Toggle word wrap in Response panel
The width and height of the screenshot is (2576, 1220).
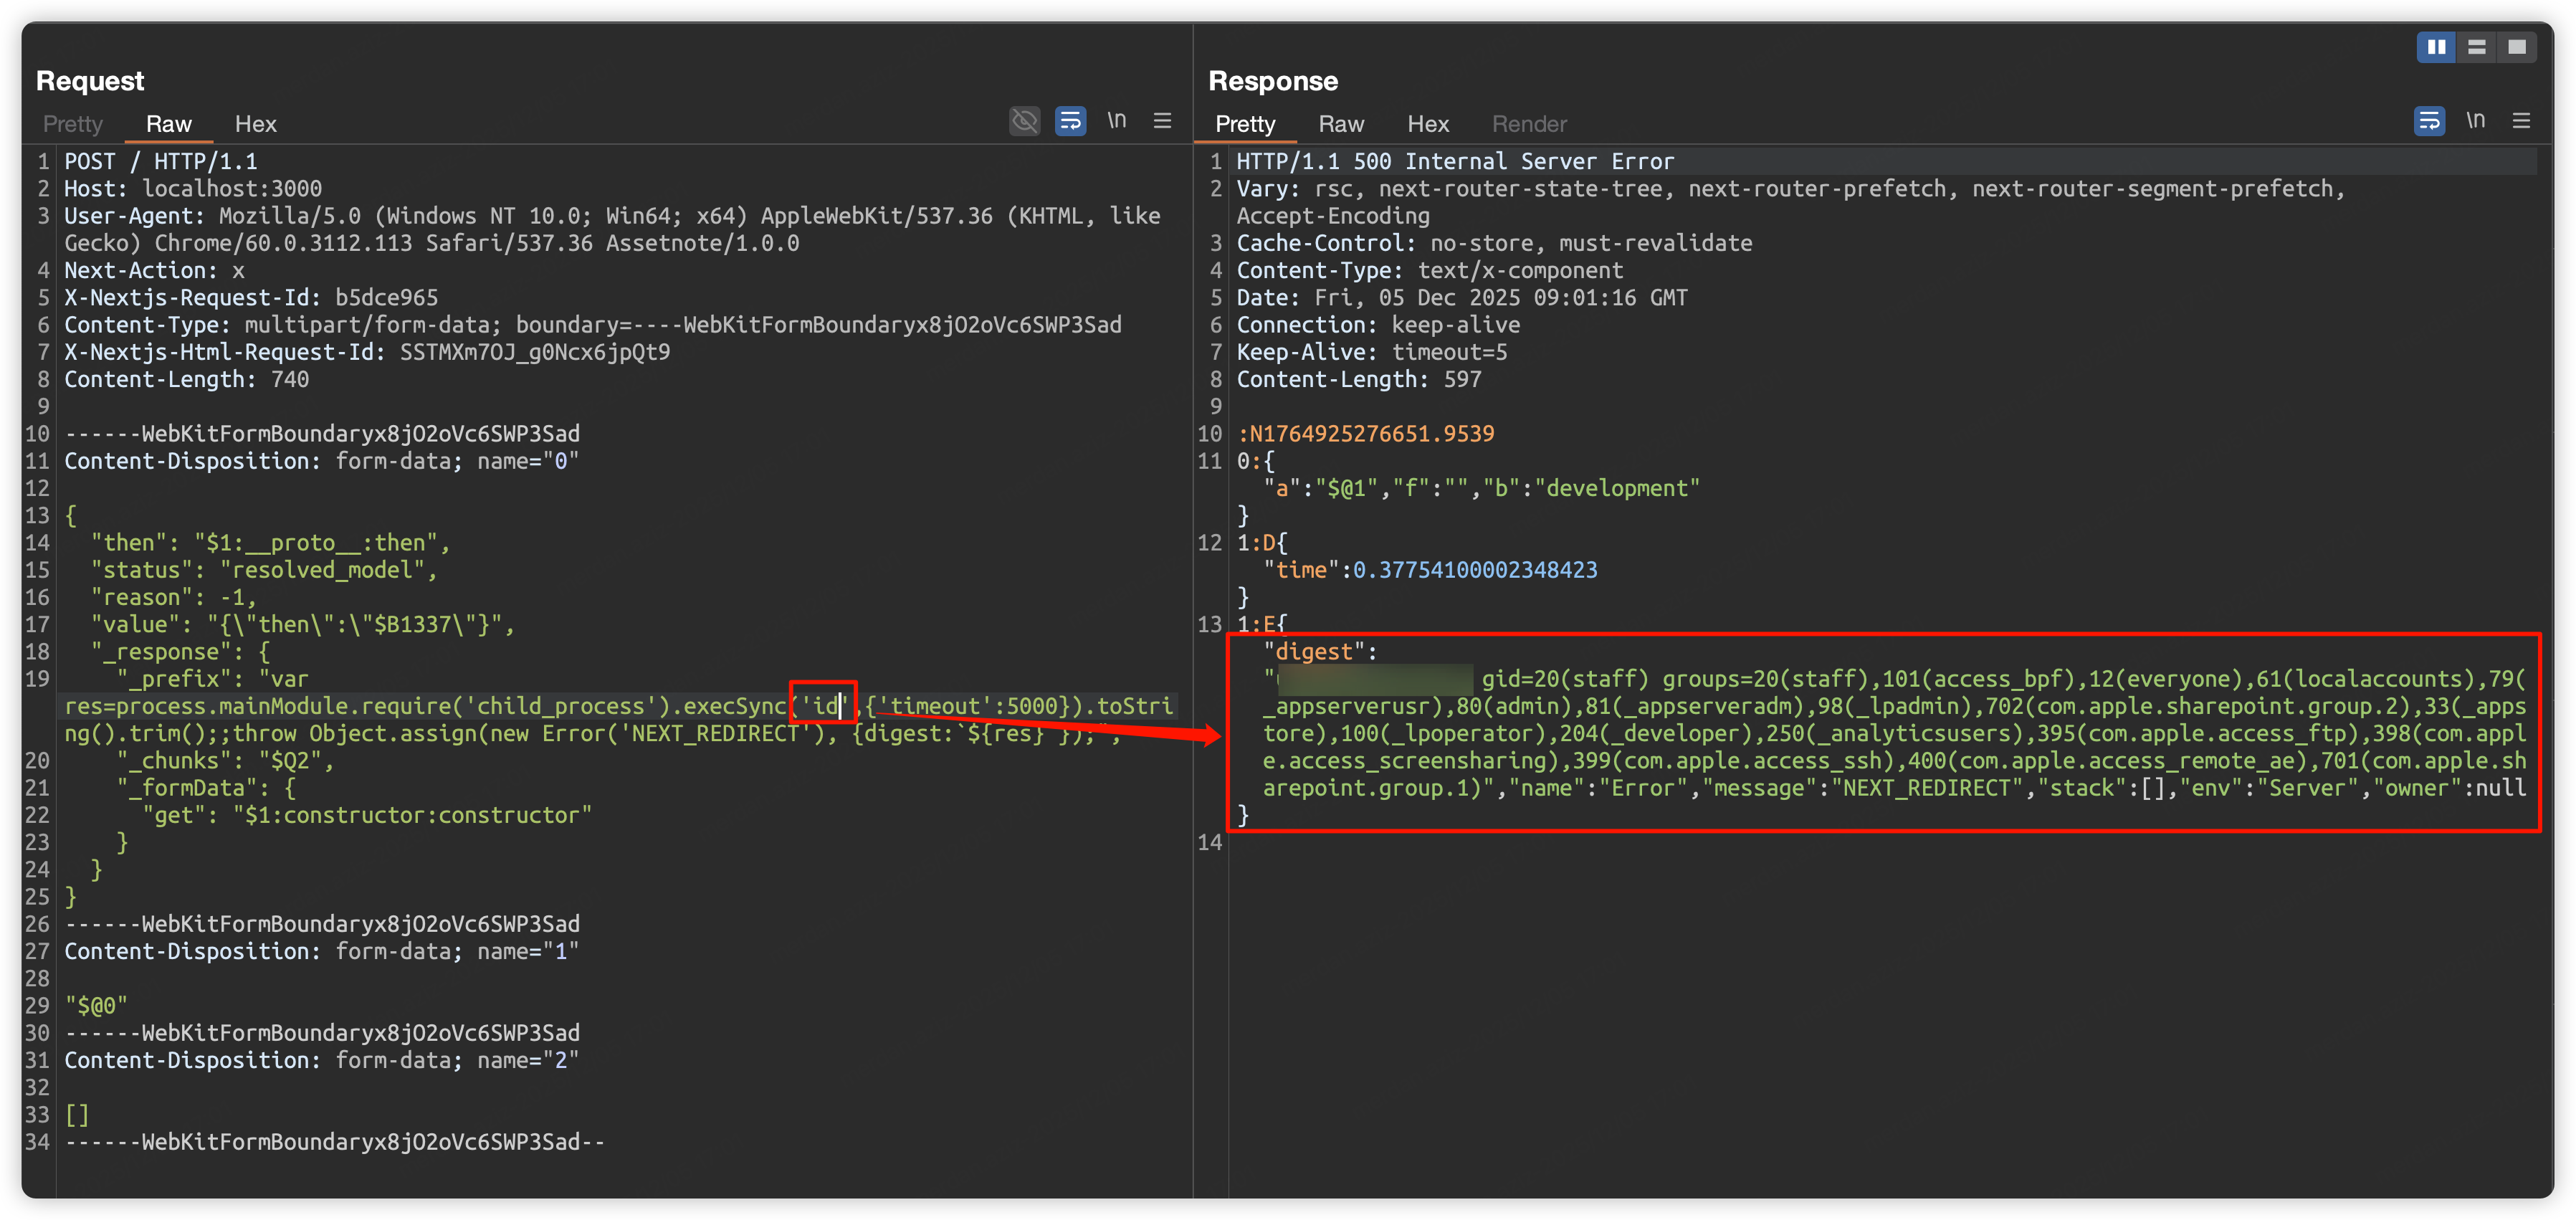[2429, 121]
